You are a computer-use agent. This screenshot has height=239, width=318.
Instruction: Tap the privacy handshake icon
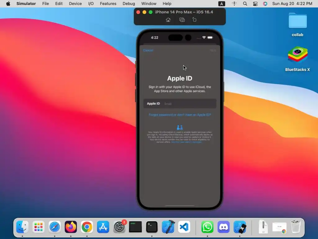(180, 127)
